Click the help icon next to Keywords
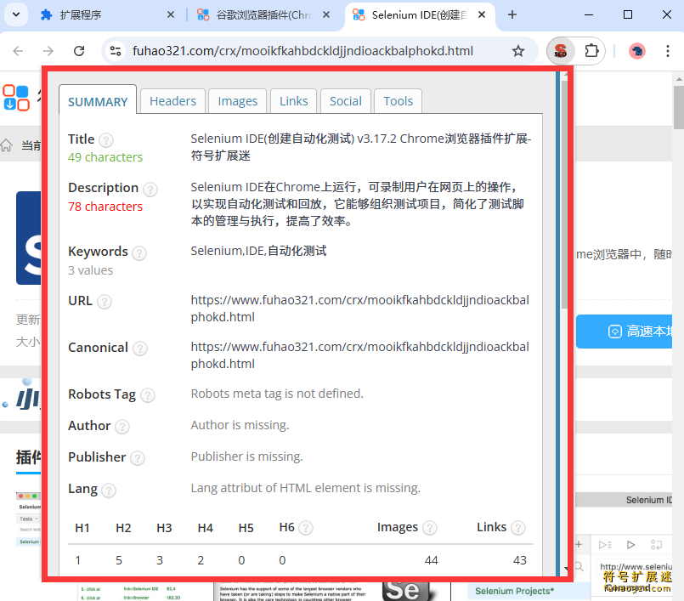 (139, 252)
